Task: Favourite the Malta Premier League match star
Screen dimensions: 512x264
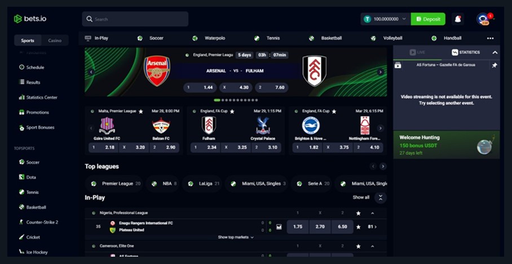Action: click(x=141, y=111)
